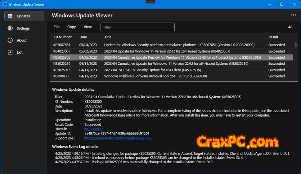Open the HResult 0x00000000 link

point(93,129)
